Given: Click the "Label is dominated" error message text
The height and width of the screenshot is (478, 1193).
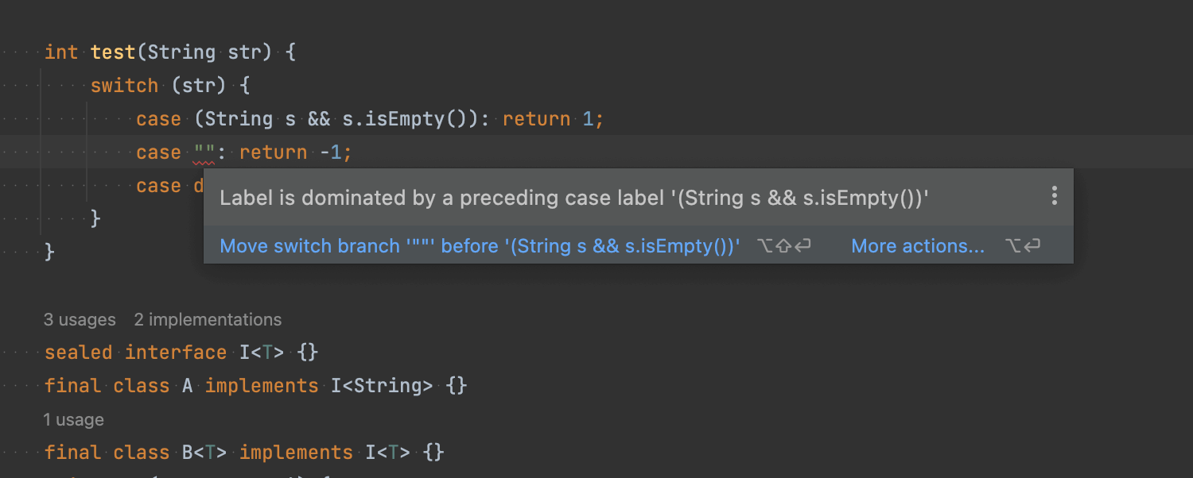Looking at the screenshot, I should (574, 197).
